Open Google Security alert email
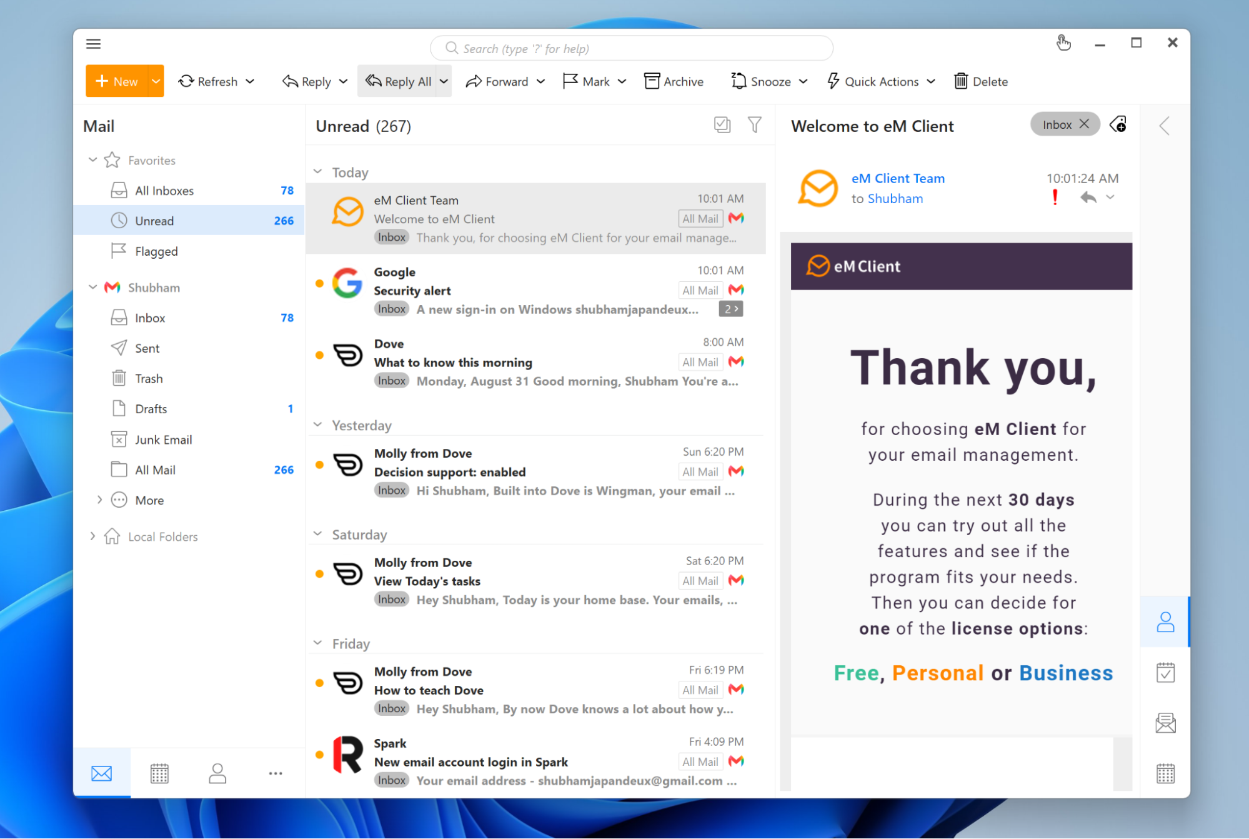The image size is (1249, 839). [x=536, y=291]
